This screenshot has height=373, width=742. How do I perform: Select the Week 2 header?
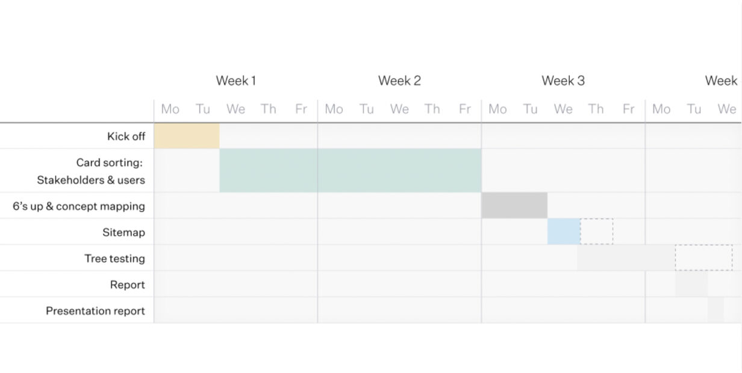[x=399, y=81]
